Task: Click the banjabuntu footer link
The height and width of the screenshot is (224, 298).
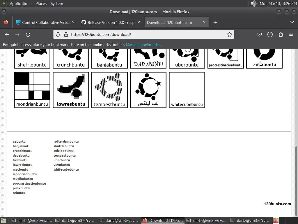Action: tap(22, 146)
